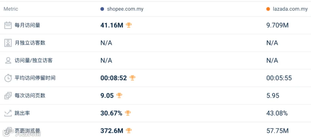This screenshot has width=311, height=139.
Task: Click Lazada's bounce rate 43.08%
Action: point(277,113)
